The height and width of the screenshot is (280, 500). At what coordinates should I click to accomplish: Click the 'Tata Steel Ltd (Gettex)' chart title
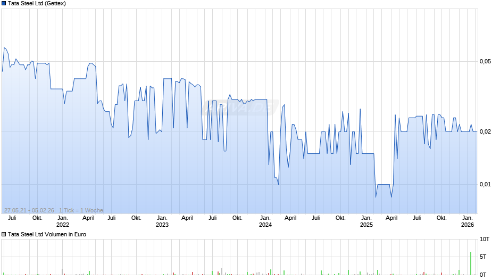37,4
